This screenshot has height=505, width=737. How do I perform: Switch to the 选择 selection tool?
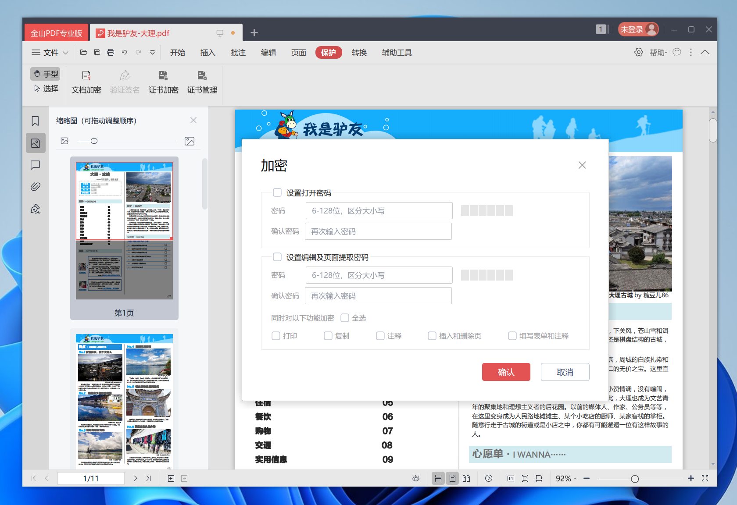coord(46,89)
